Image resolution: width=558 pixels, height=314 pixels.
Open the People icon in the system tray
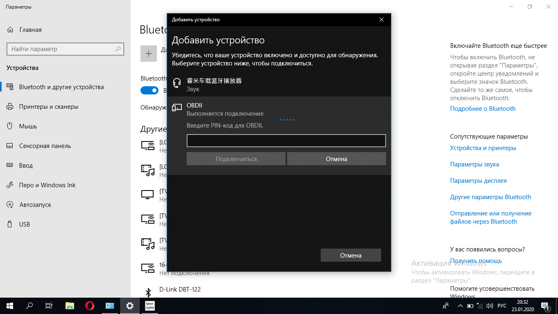pos(446,305)
